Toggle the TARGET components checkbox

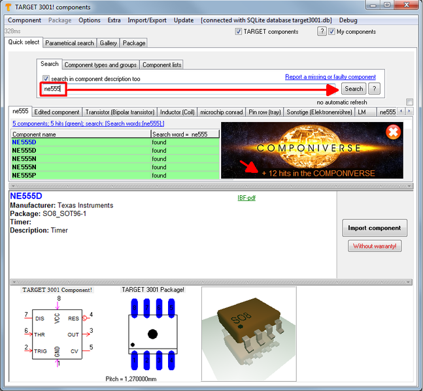click(239, 31)
